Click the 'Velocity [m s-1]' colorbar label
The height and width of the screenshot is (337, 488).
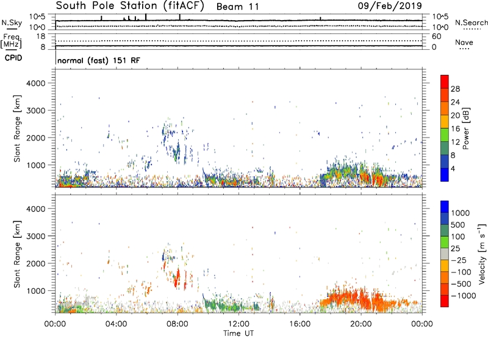tap(482, 254)
